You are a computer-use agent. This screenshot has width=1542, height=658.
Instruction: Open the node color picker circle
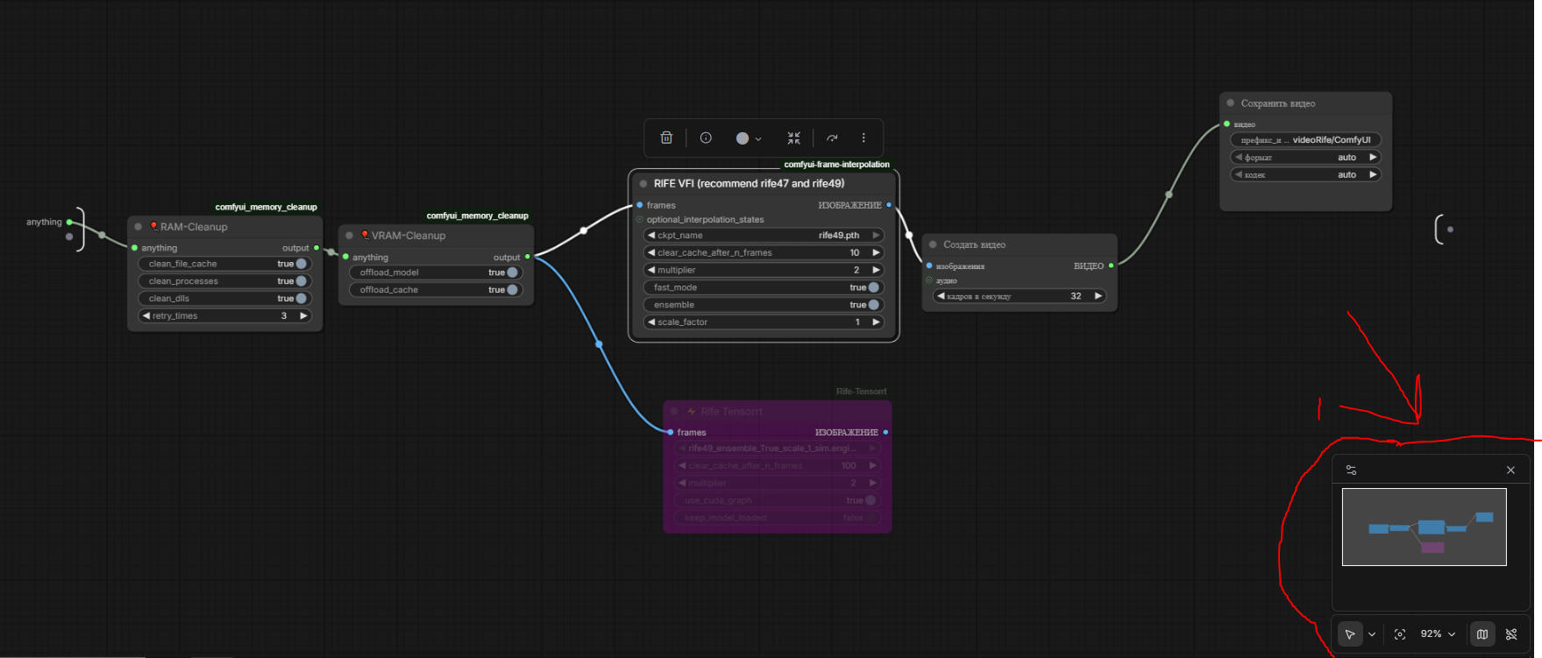[743, 138]
